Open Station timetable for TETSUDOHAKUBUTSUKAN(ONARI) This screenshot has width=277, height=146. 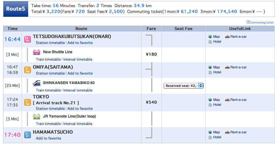50,43
